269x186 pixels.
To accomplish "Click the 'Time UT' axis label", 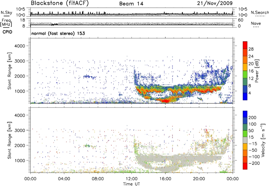I will pyautogui.click(x=131, y=184).
